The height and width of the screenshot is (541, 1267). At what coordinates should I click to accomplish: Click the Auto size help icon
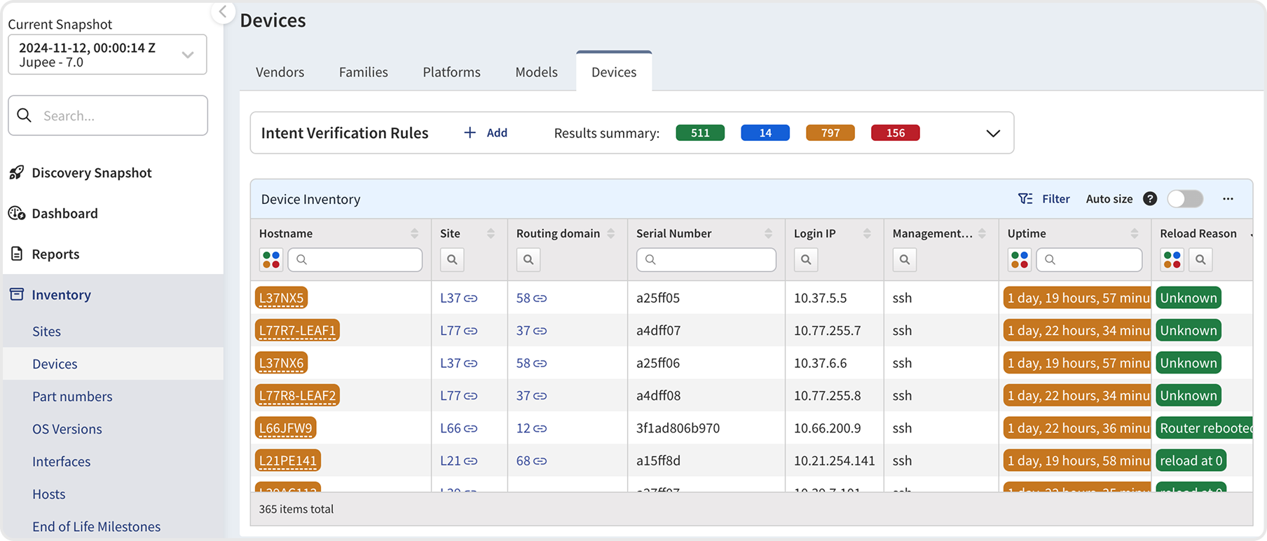(1150, 199)
